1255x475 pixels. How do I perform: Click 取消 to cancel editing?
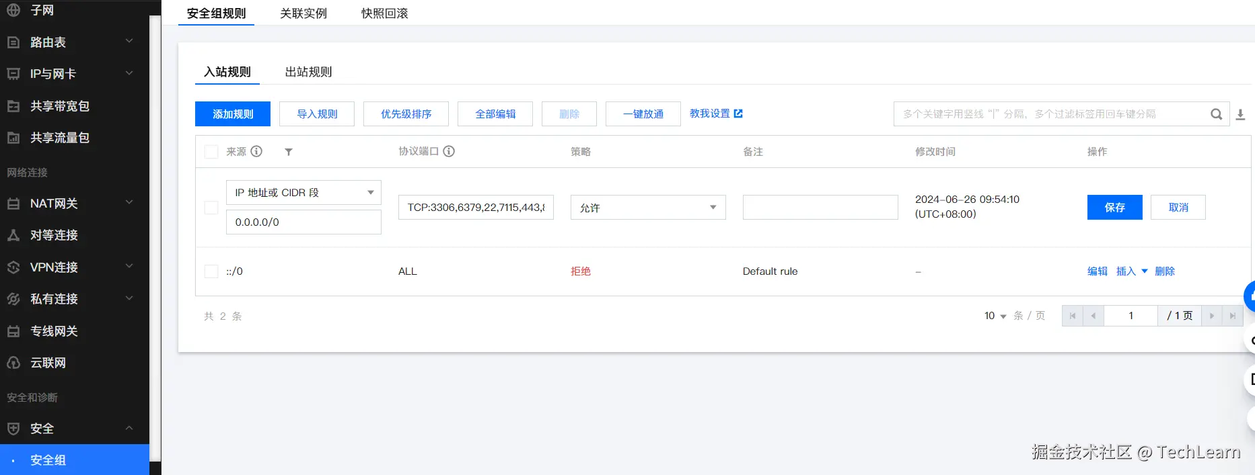click(x=1178, y=208)
